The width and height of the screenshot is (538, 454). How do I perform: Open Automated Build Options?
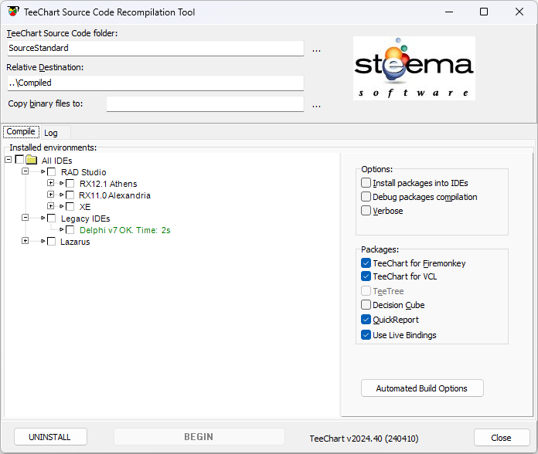click(x=422, y=388)
